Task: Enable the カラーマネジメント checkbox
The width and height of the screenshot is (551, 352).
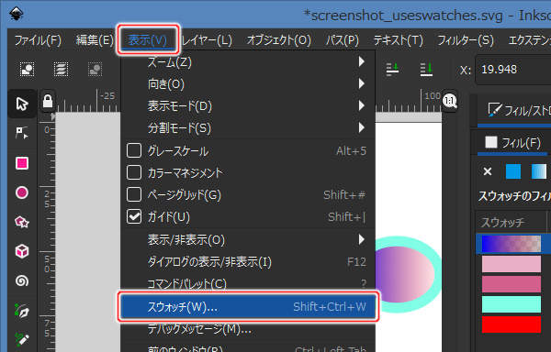Action: pyautogui.click(x=134, y=172)
